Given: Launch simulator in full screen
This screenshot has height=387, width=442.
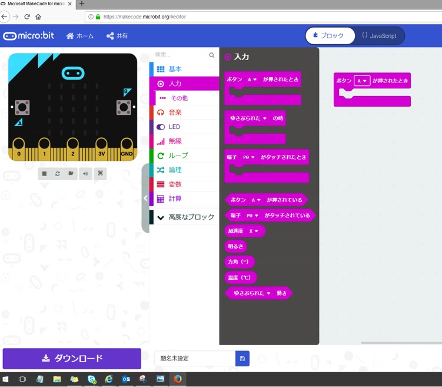Looking at the screenshot, I should tap(100, 174).
